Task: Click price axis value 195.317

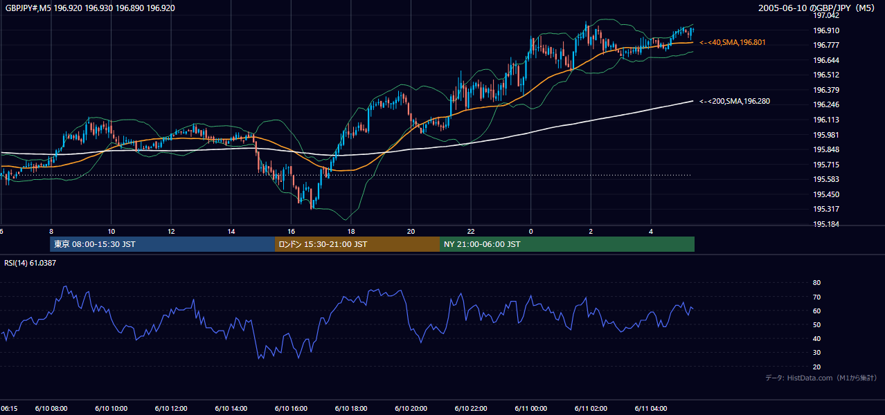Action: [x=826, y=209]
